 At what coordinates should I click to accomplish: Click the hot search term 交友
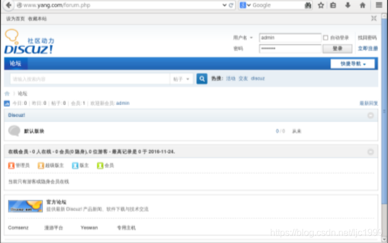pos(243,78)
